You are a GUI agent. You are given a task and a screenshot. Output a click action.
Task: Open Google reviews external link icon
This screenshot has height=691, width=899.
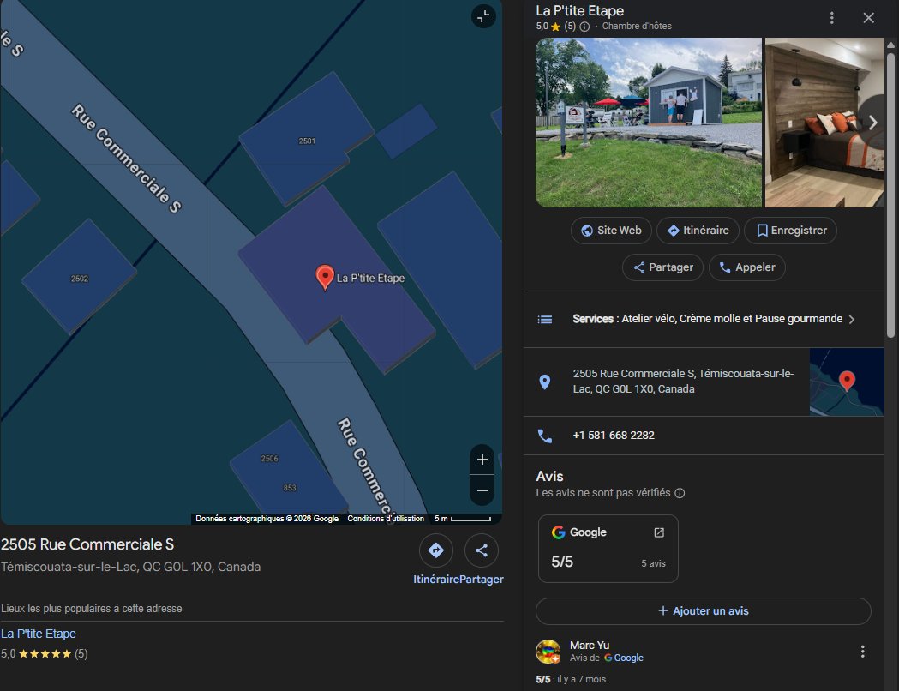point(659,532)
